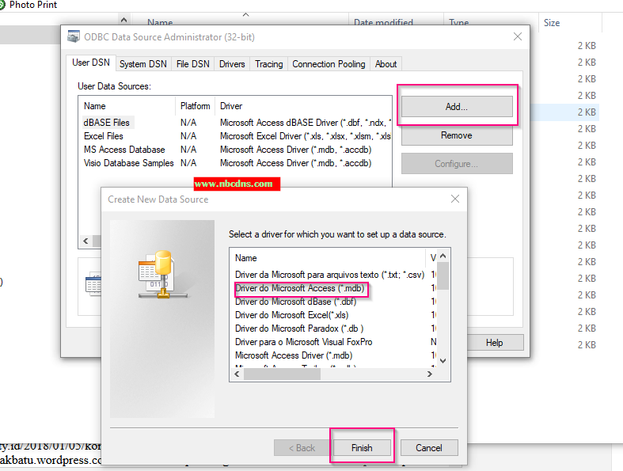
Task: Choose Driver do Microsoft Access (*.mdb)
Action: [299, 288]
